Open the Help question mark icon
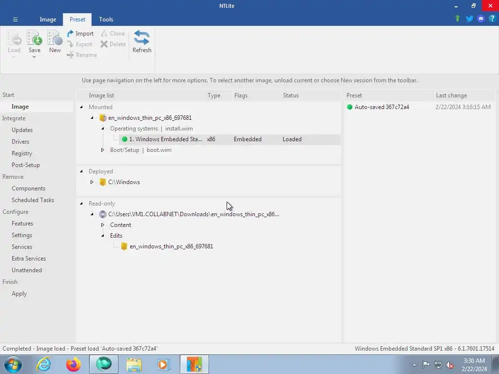The height and width of the screenshot is (374, 499). [492, 19]
